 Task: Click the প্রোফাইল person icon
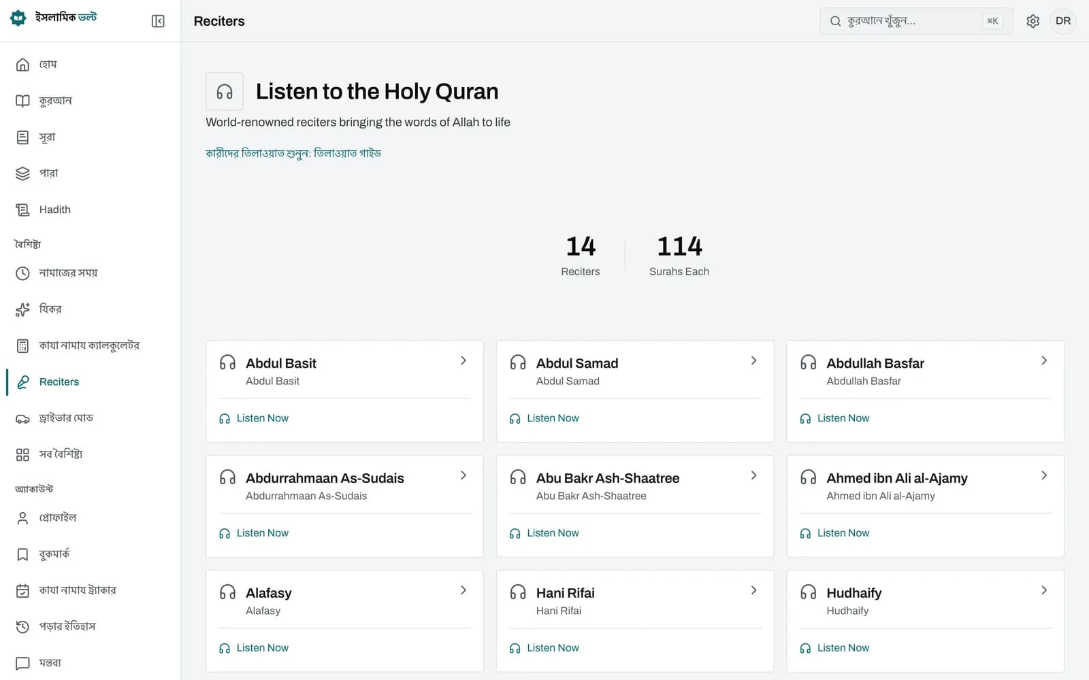pyautogui.click(x=22, y=518)
